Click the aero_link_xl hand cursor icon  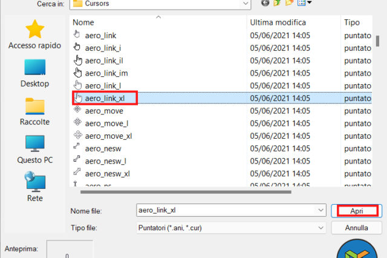tap(78, 98)
